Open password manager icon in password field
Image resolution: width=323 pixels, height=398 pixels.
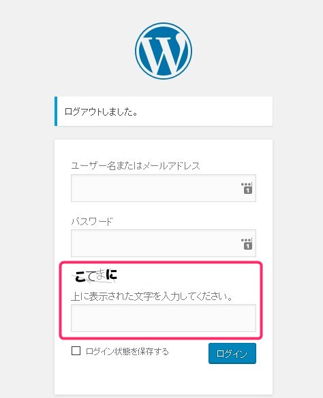pyautogui.click(x=247, y=244)
